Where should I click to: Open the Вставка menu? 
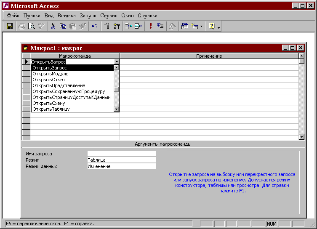67,16
